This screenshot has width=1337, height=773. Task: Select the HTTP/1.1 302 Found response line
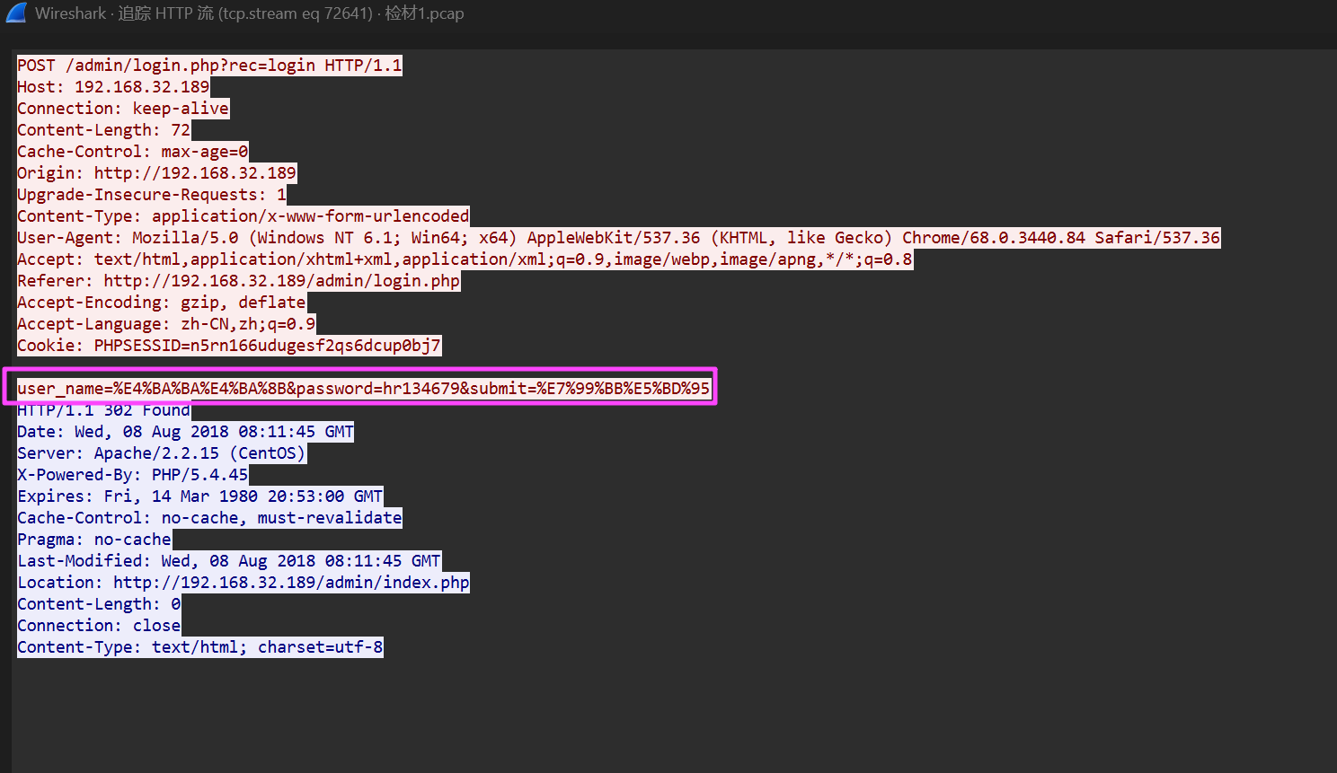point(104,410)
